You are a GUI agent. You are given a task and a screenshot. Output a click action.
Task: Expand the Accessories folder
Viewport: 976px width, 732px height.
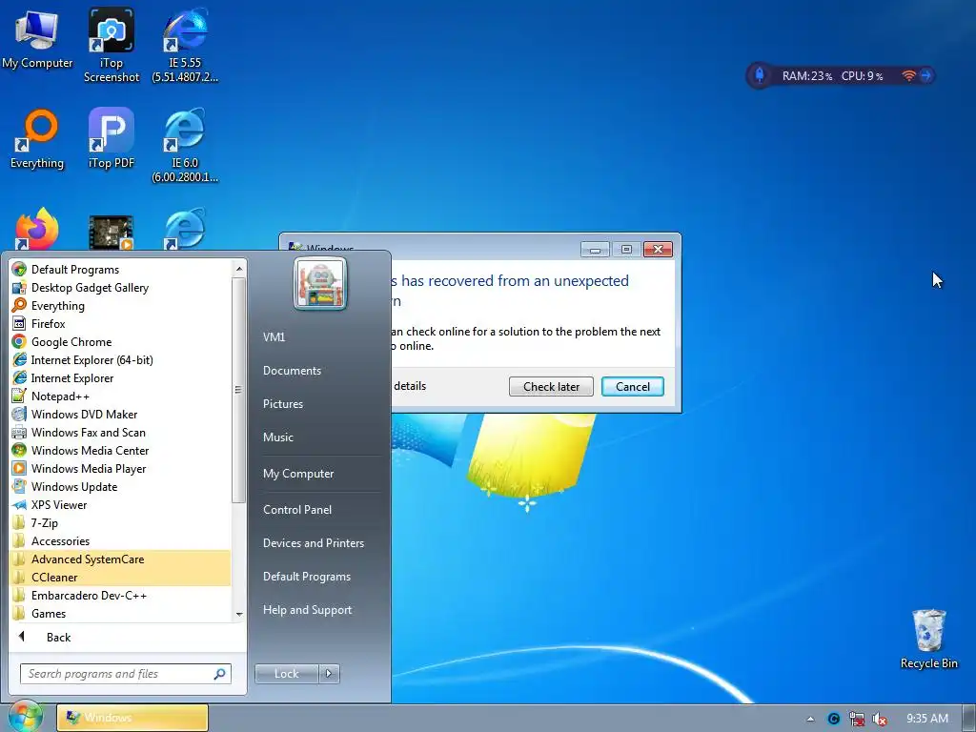[121, 541]
